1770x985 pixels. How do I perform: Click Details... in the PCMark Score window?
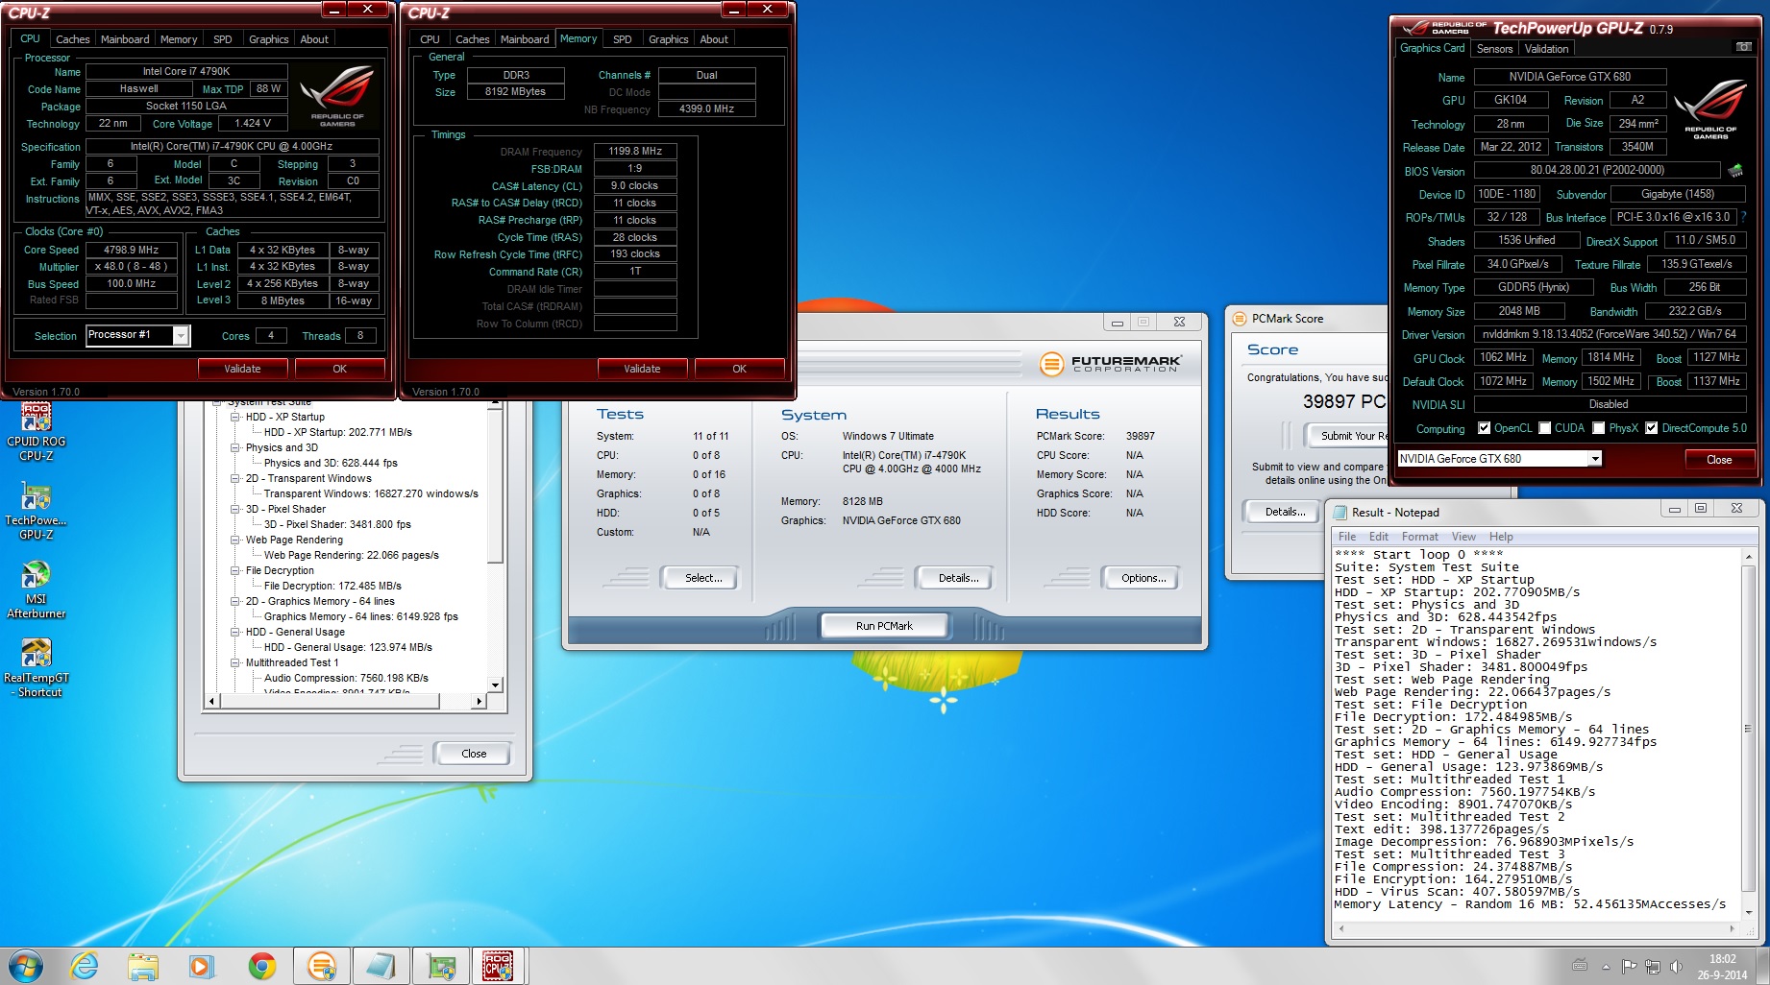(1285, 512)
